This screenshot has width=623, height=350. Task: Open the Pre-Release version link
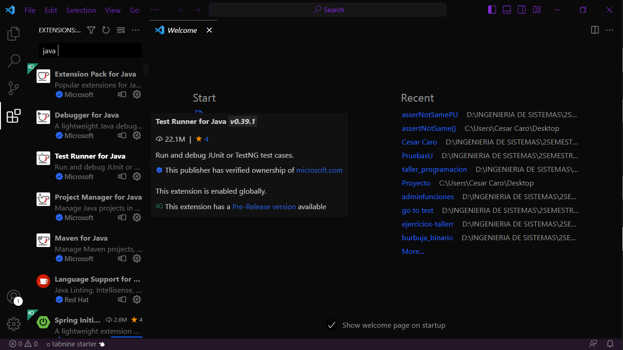[x=264, y=207]
